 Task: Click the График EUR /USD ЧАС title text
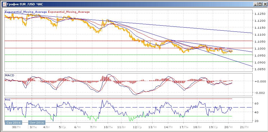tap(25, 4)
